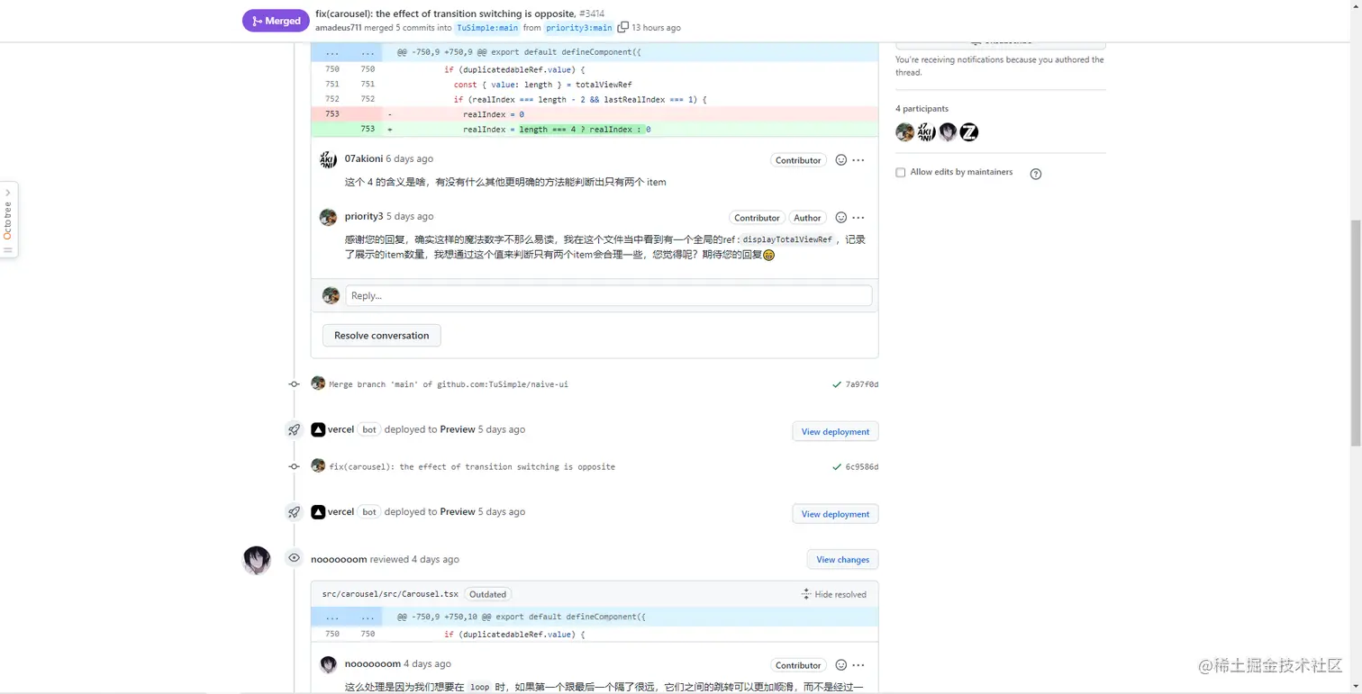This screenshot has height=694, width=1362.
Task: Click the second vercel bot logo icon
Action: [x=318, y=512]
